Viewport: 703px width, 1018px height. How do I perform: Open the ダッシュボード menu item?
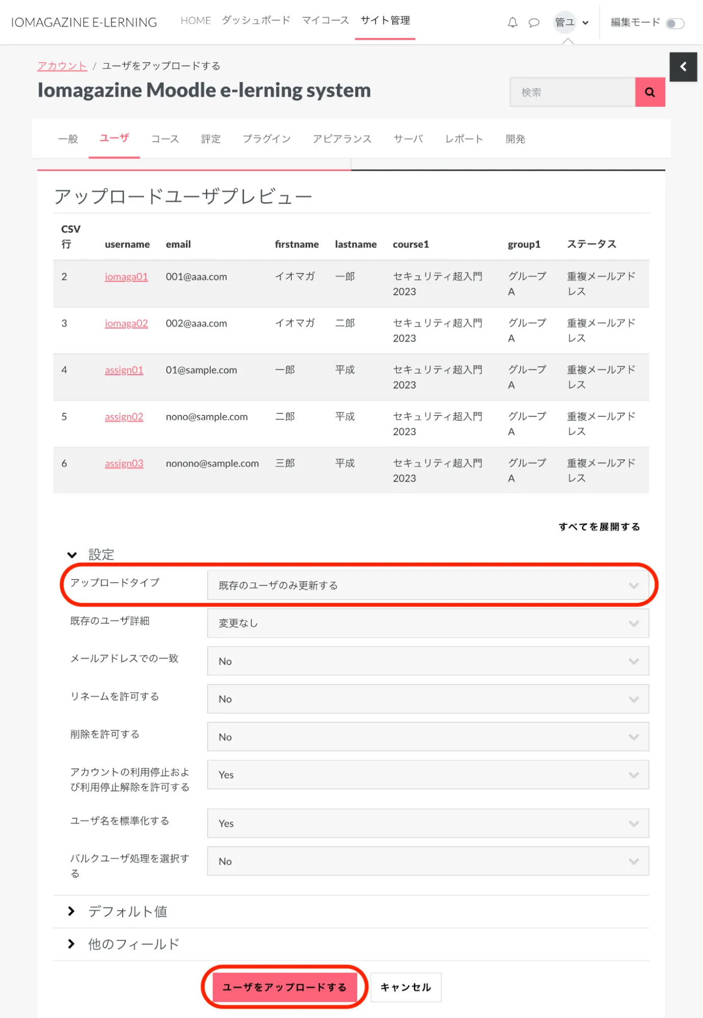(256, 20)
